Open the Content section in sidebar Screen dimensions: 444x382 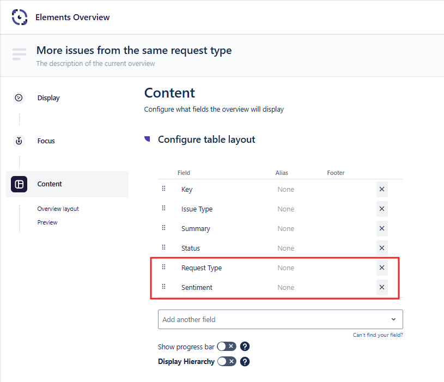point(50,184)
